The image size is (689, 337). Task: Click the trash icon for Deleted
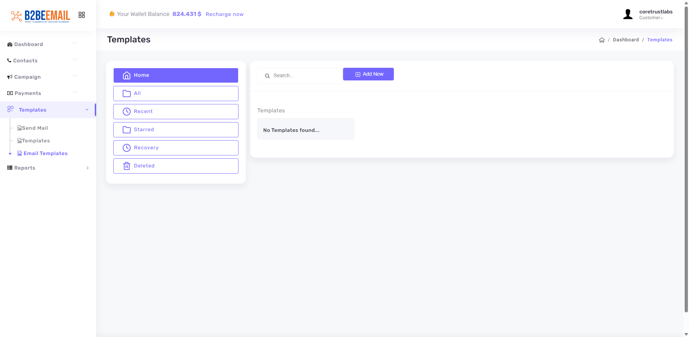point(127,166)
